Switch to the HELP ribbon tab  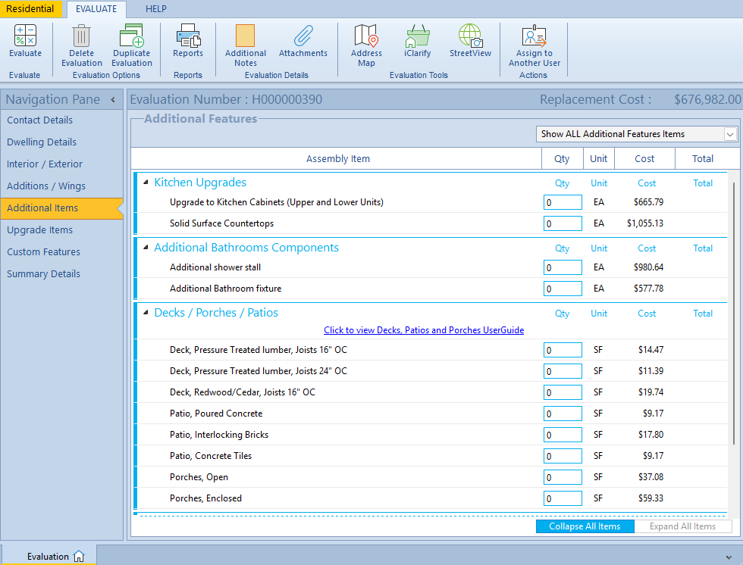155,9
